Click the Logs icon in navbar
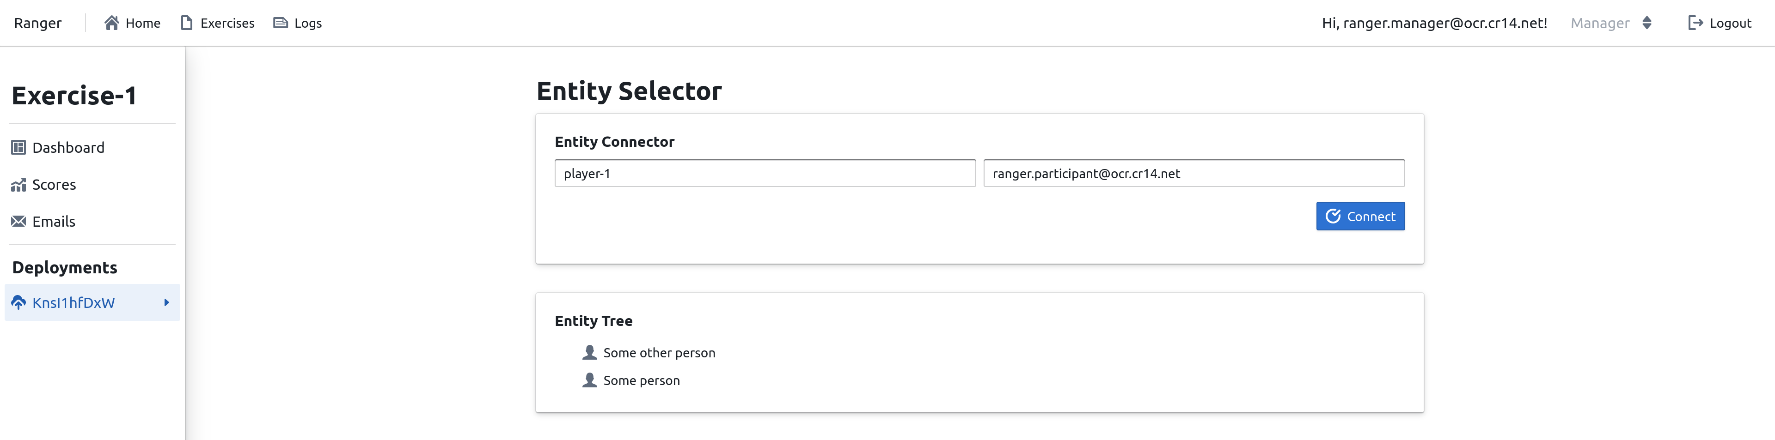This screenshot has width=1775, height=440. tap(280, 23)
